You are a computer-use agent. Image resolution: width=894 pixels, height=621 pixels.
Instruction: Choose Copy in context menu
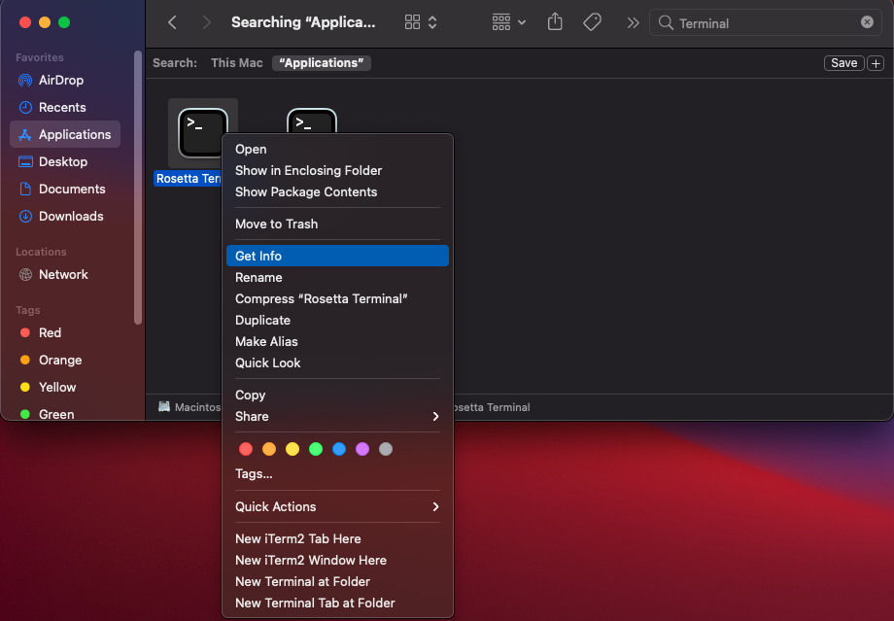pyautogui.click(x=337, y=395)
